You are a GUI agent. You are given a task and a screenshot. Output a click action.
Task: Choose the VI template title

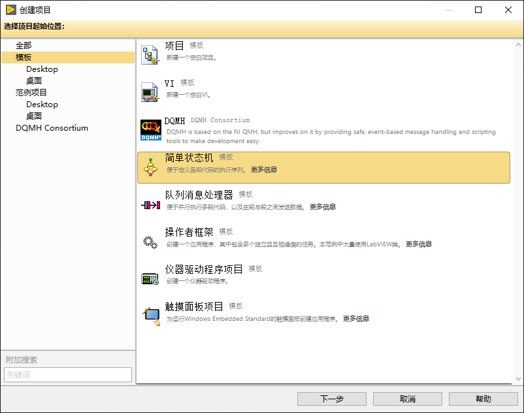(169, 83)
